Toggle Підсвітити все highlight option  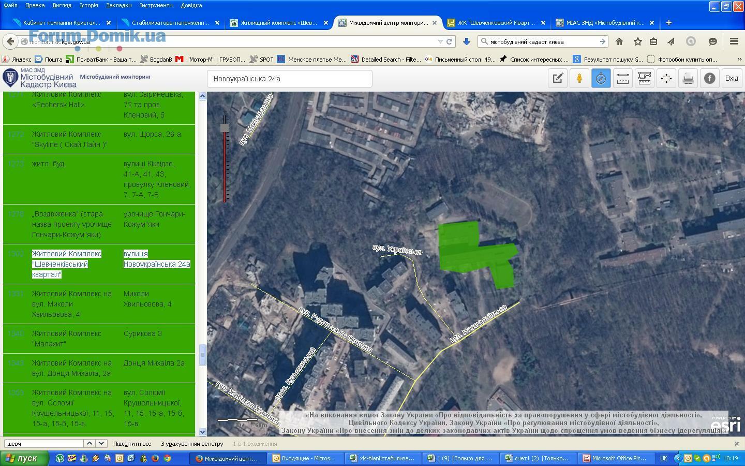[x=132, y=444]
